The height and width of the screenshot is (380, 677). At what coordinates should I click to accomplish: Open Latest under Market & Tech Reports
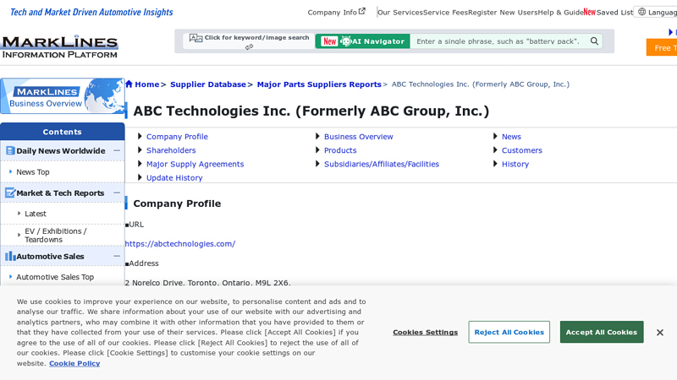click(36, 214)
